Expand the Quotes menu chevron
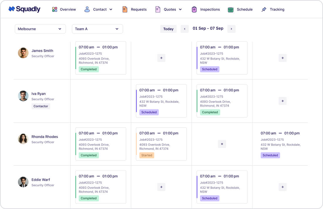This screenshot has height=209, width=323. [x=180, y=9]
